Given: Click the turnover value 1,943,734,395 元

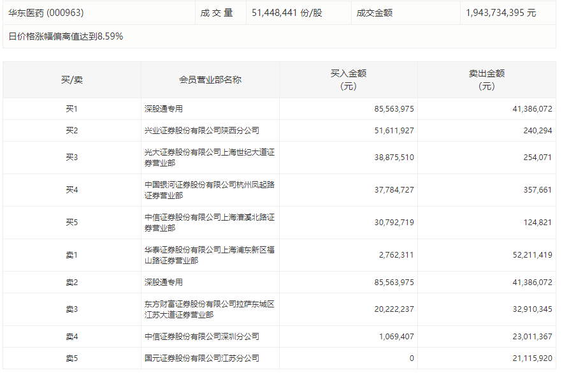Looking at the screenshot, I should (x=501, y=13).
